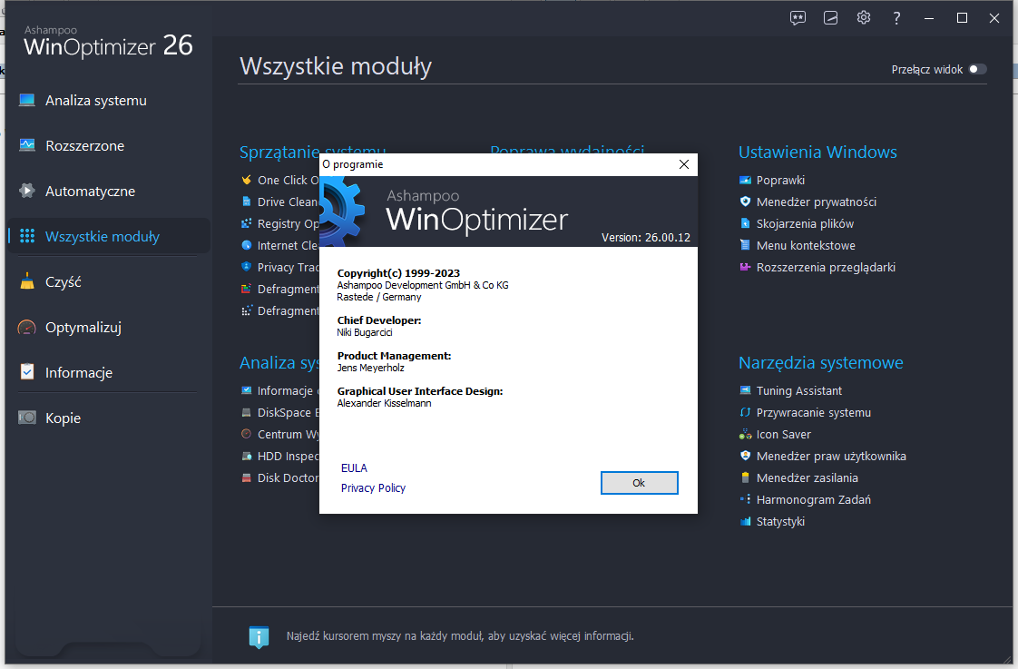Image resolution: width=1018 pixels, height=669 pixels.
Task: Open the Privacy Policy link
Action: coord(373,487)
